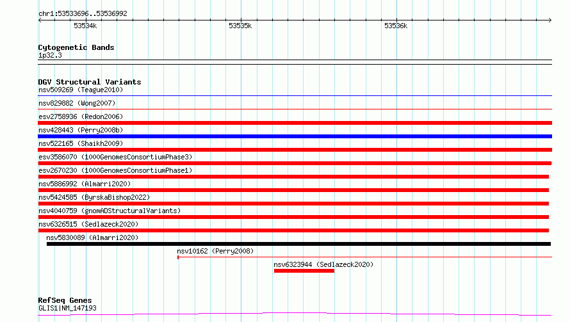
Task: Select the 1p32.3 band label
Action: (x=50, y=55)
